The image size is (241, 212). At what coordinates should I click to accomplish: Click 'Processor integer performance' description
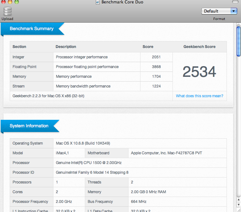click(82, 57)
